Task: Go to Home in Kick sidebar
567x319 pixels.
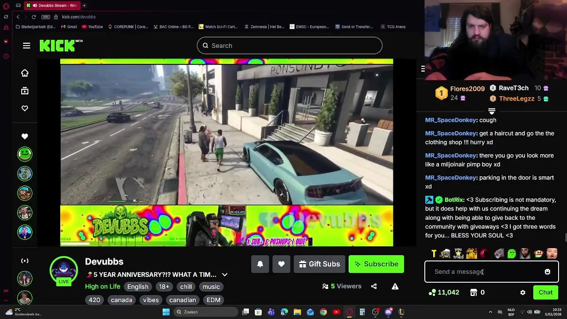Action: (x=25, y=73)
